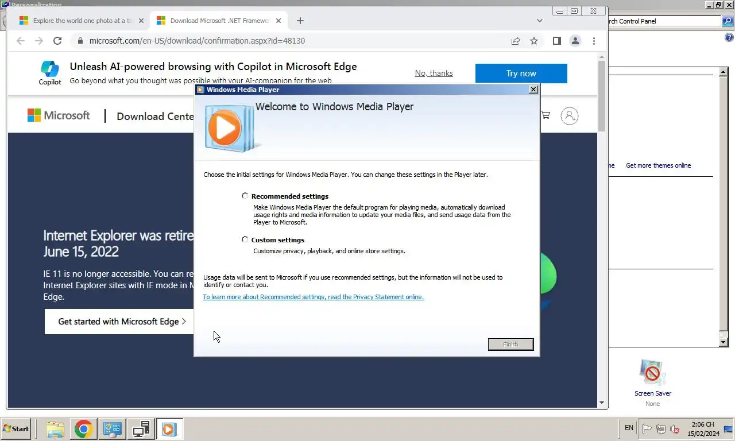Screen dimensions: 735x441
Task: Close the Download Microsoft .NET Framework tab
Action: [278, 21]
